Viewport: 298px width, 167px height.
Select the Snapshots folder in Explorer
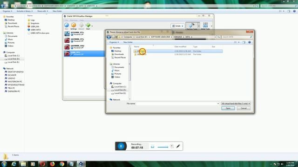click(34, 23)
